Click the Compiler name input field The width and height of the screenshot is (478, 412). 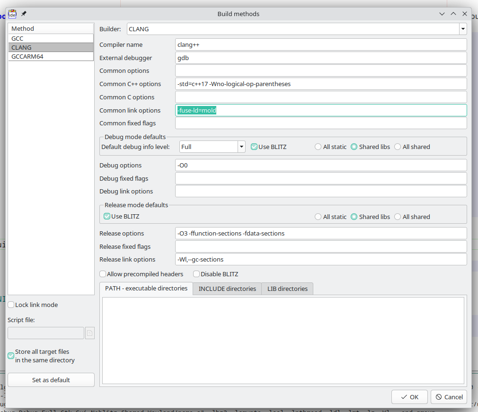point(320,44)
